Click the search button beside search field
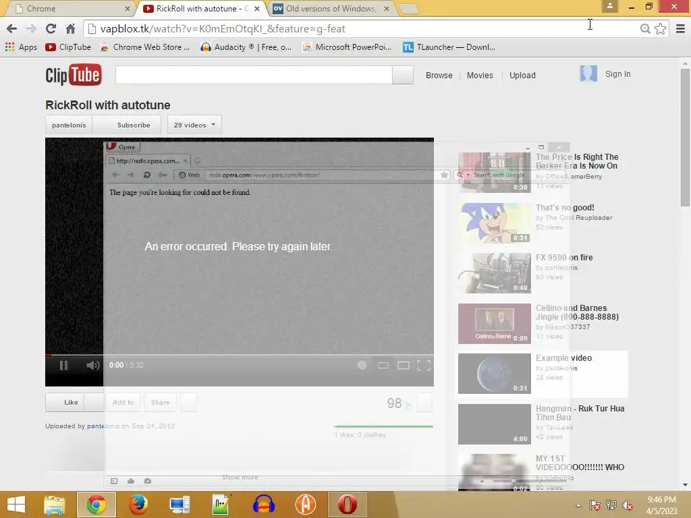Viewport: 691px width, 518px height. pos(403,75)
